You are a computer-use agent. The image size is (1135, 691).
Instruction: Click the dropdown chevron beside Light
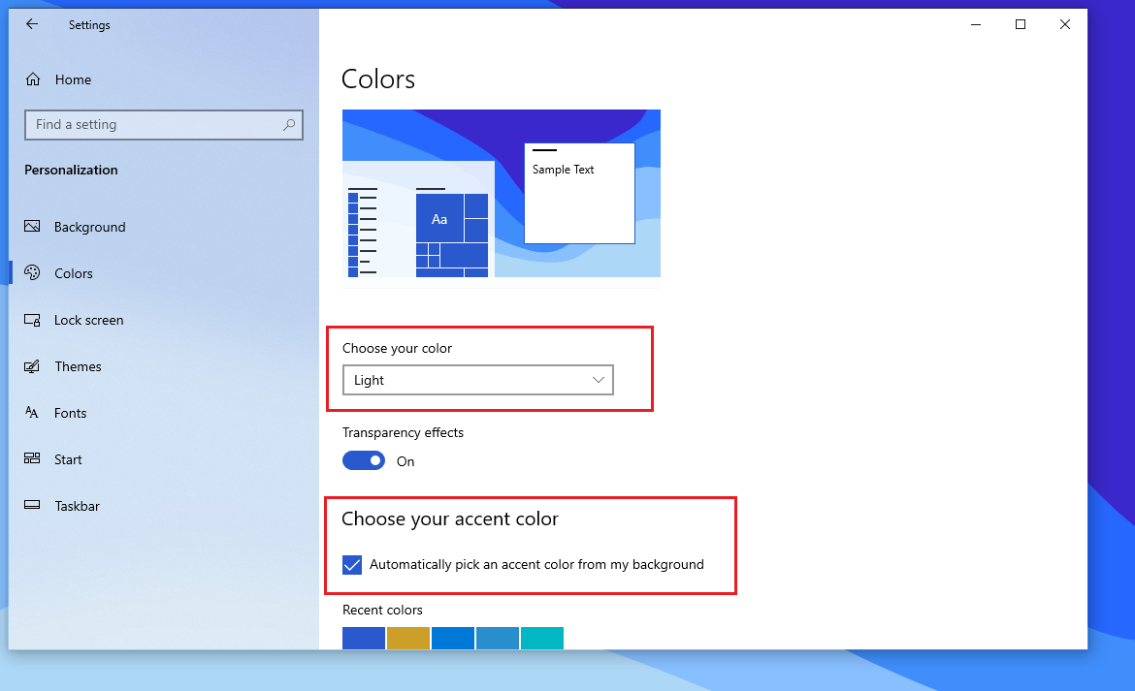599,380
